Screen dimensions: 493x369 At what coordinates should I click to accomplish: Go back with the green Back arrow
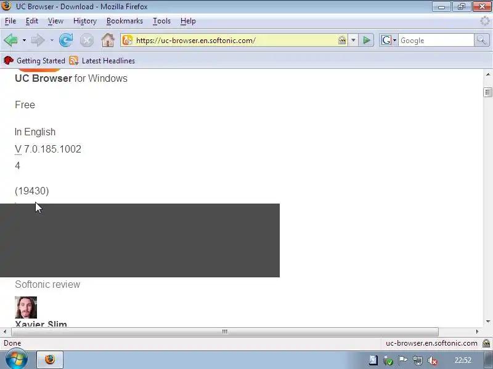pyautogui.click(x=10, y=40)
